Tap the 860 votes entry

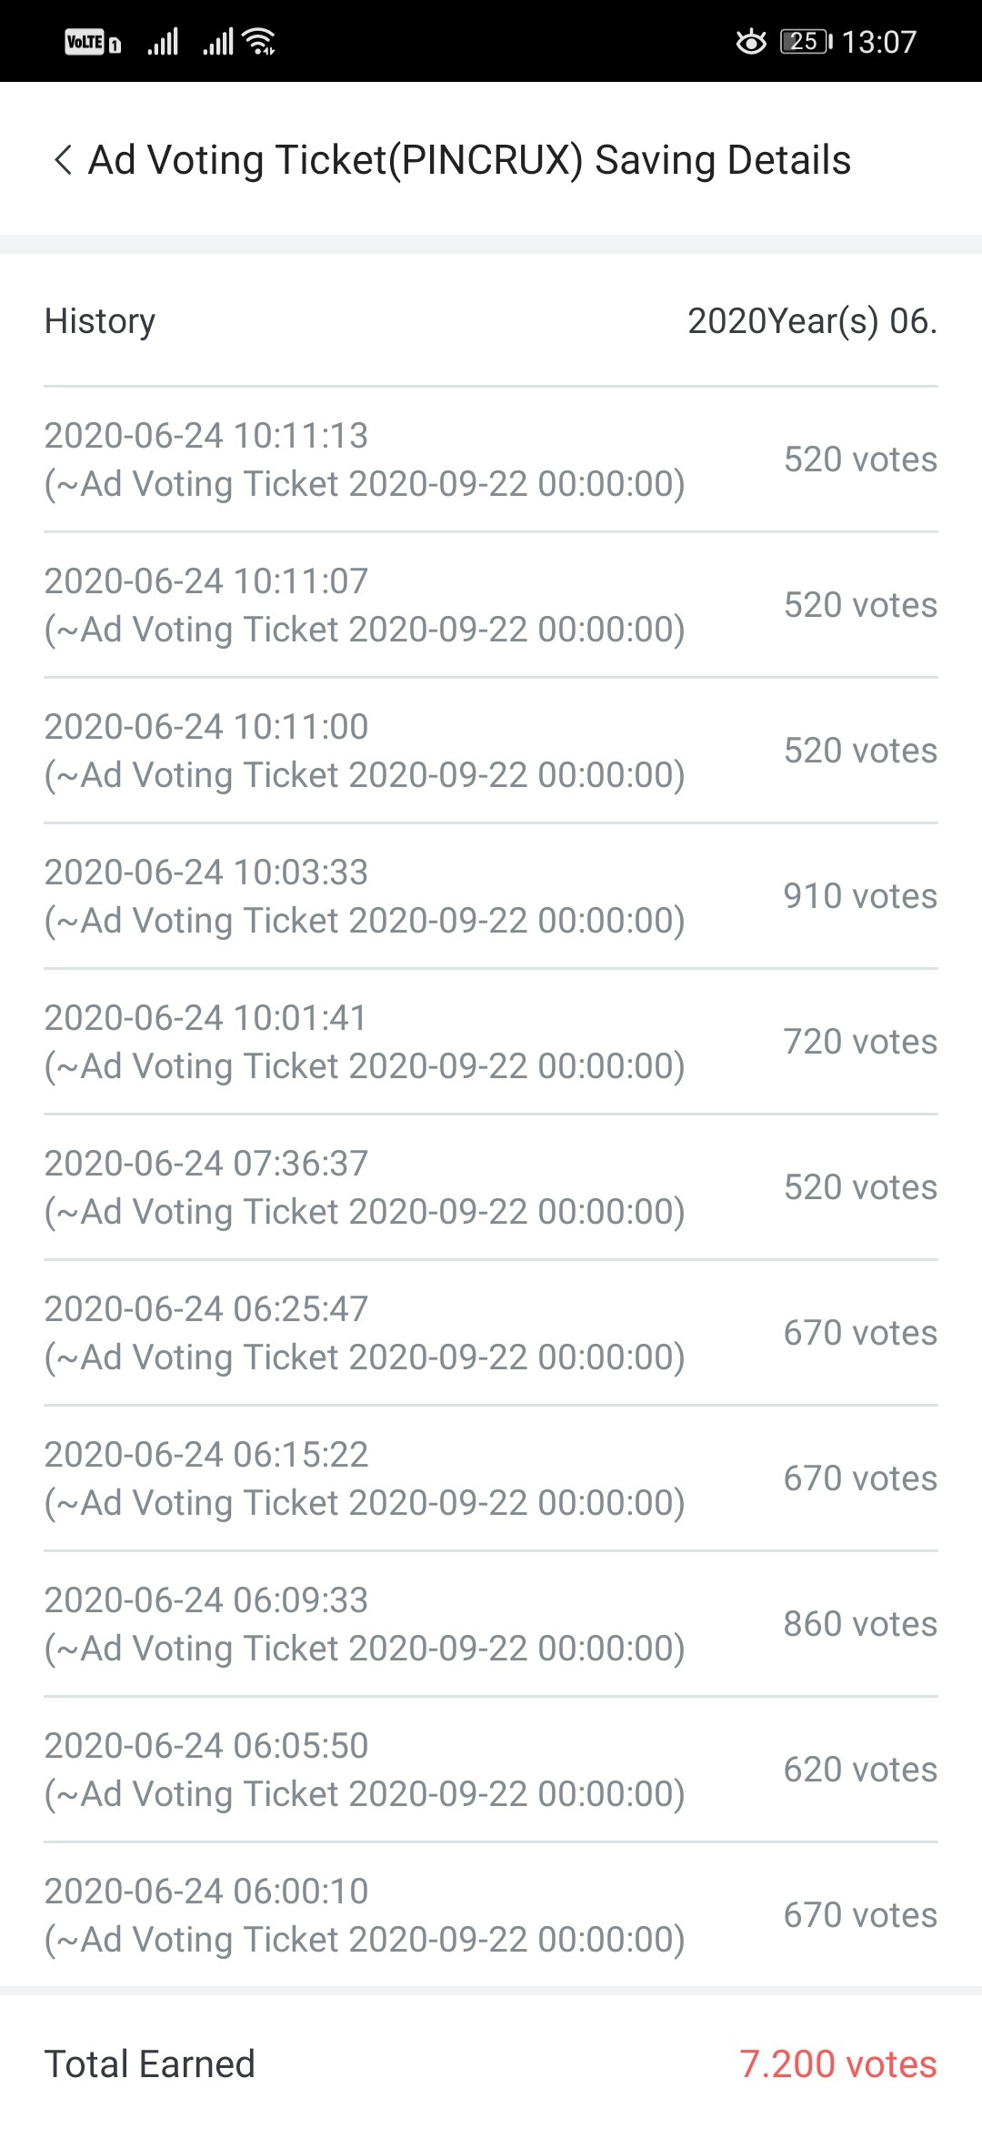[859, 1624]
